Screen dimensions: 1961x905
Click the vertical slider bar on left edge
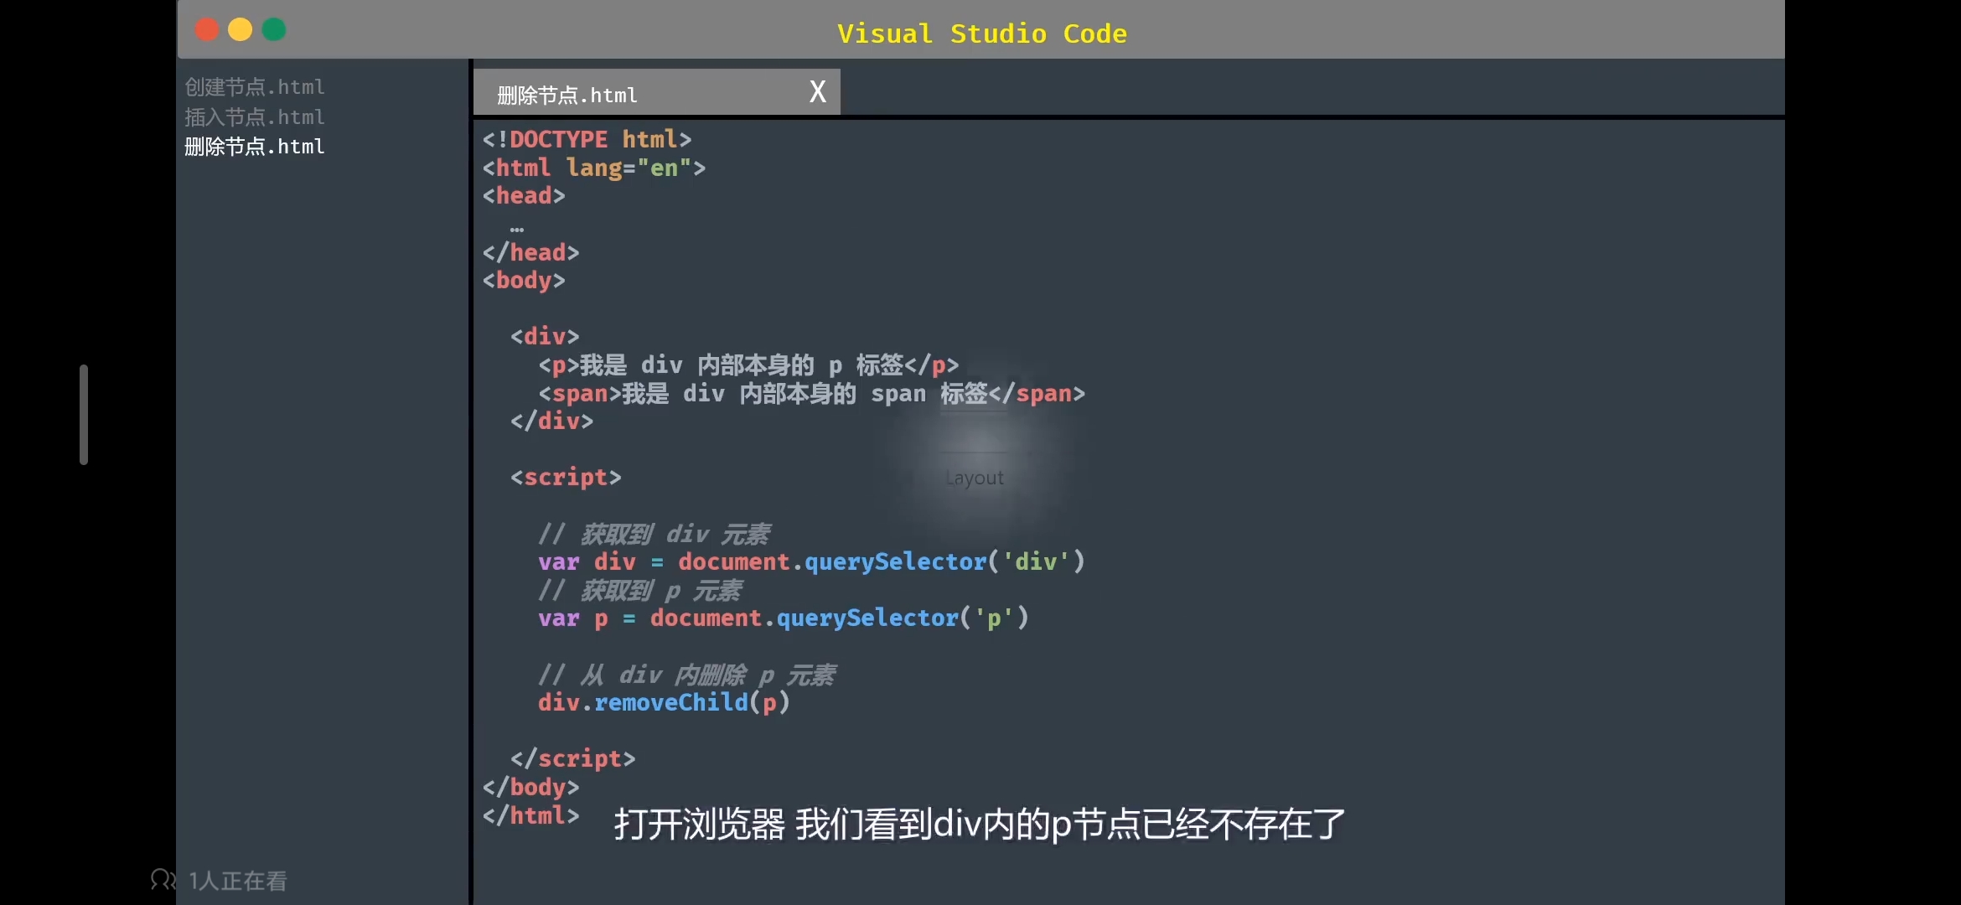pos(84,414)
